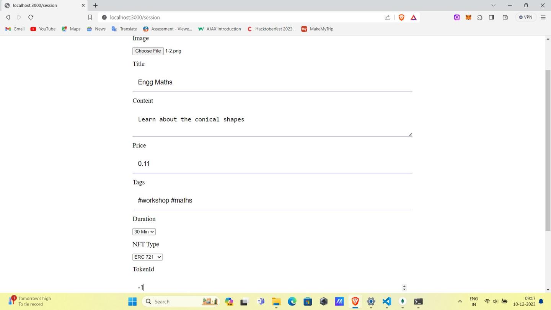This screenshot has height=310, width=551.
Task: Click the scrollbar down arrow
Action: (548, 290)
